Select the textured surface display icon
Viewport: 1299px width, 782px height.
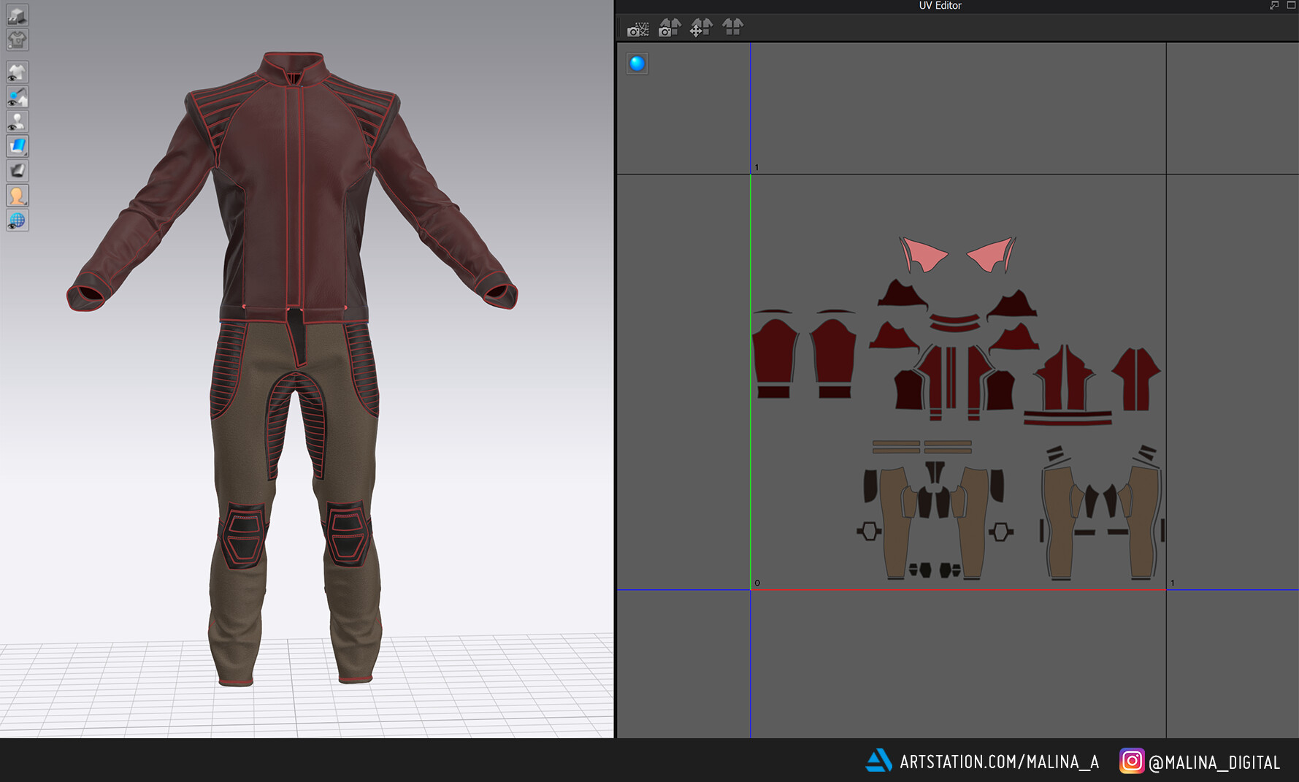18,146
